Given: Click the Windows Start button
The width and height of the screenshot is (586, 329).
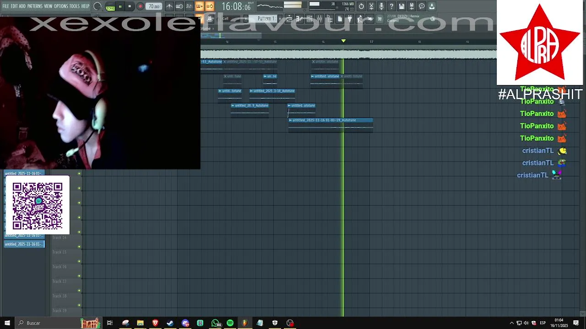Looking at the screenshot, I should click(7, 323).
